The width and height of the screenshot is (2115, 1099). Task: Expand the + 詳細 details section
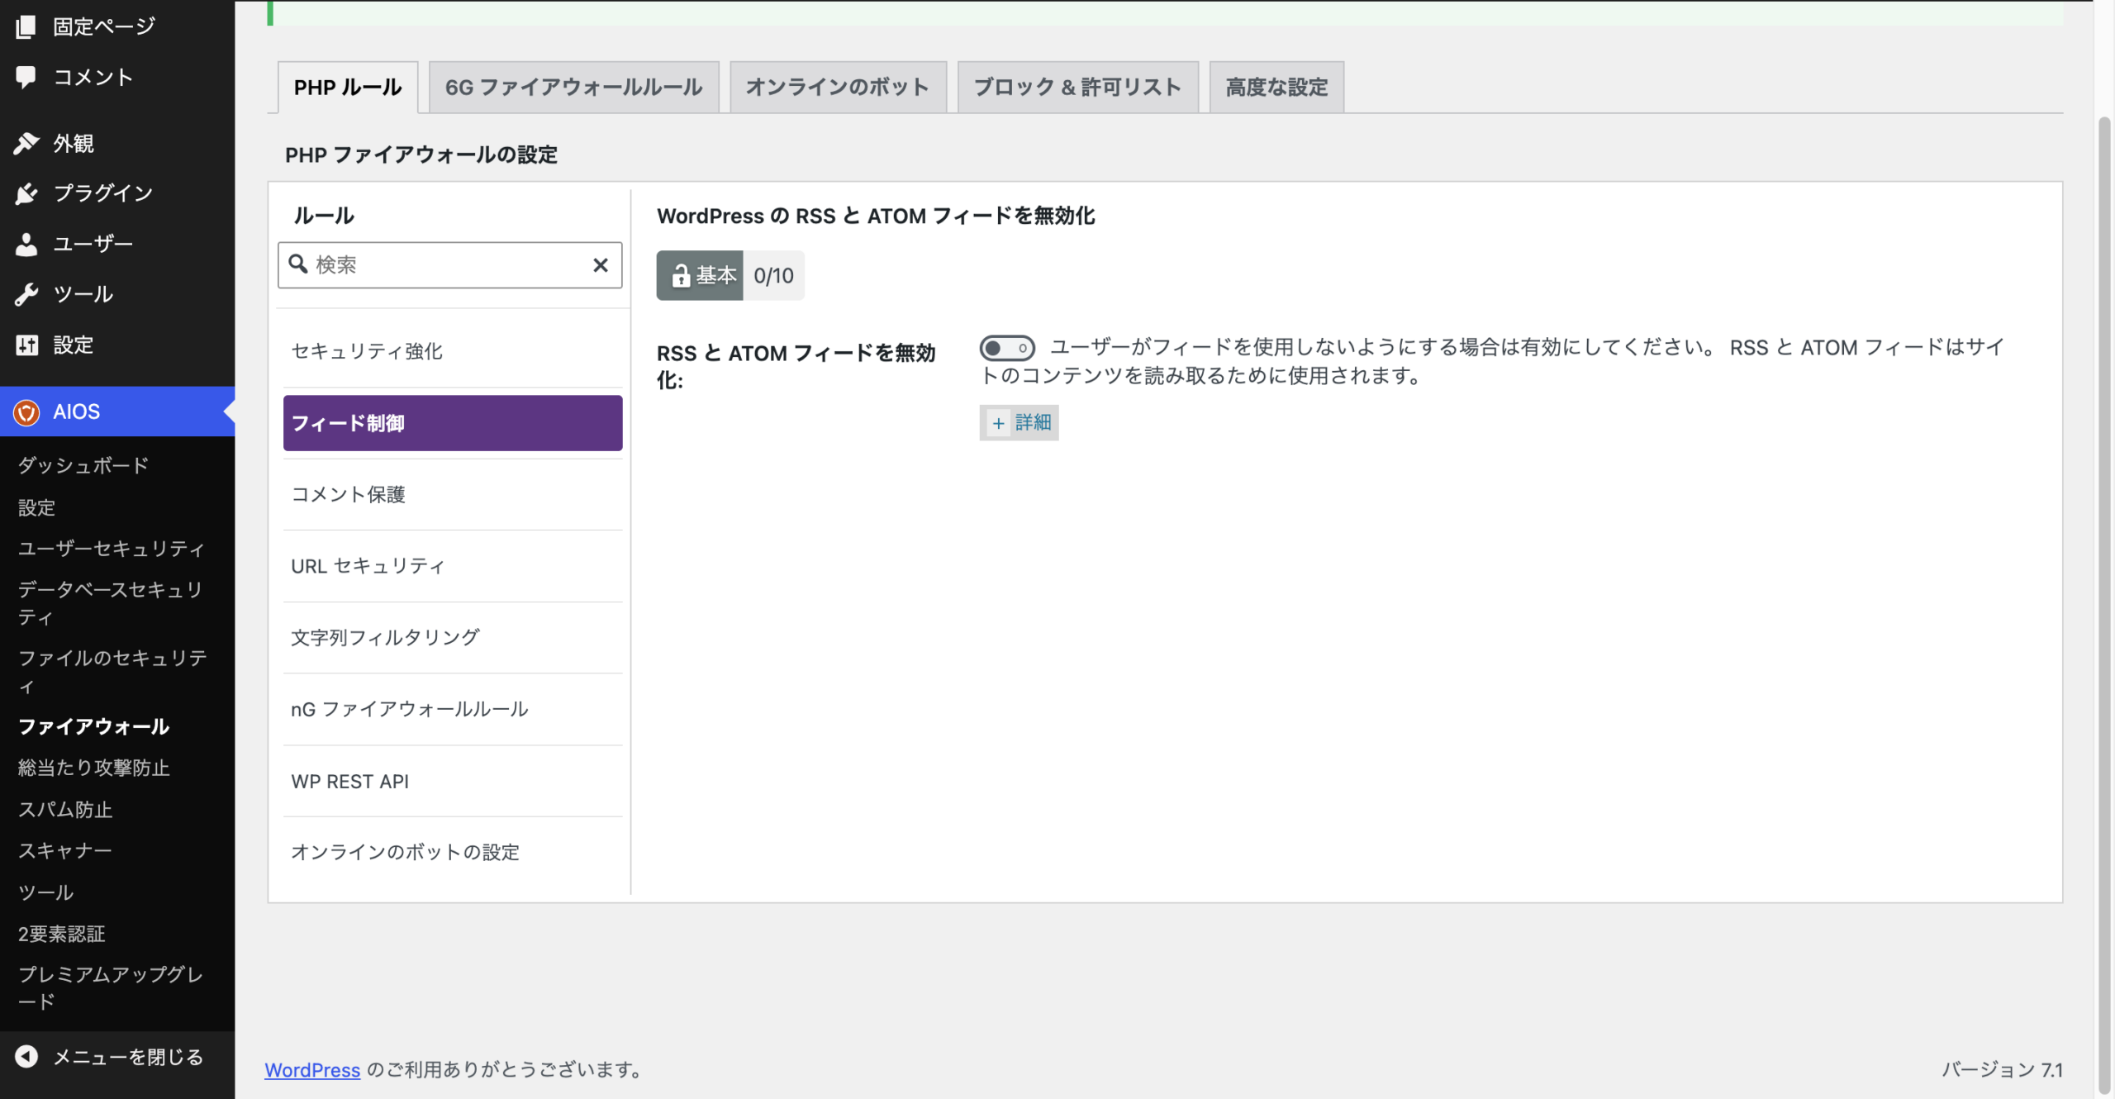coord(1019,423)
